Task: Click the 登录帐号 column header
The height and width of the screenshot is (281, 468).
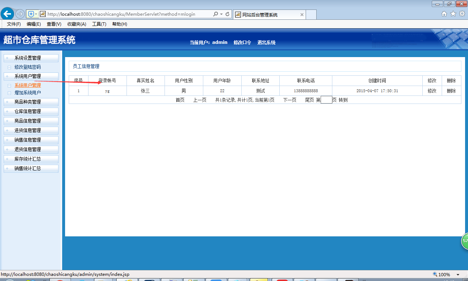Action: click(x=107, y=80)
